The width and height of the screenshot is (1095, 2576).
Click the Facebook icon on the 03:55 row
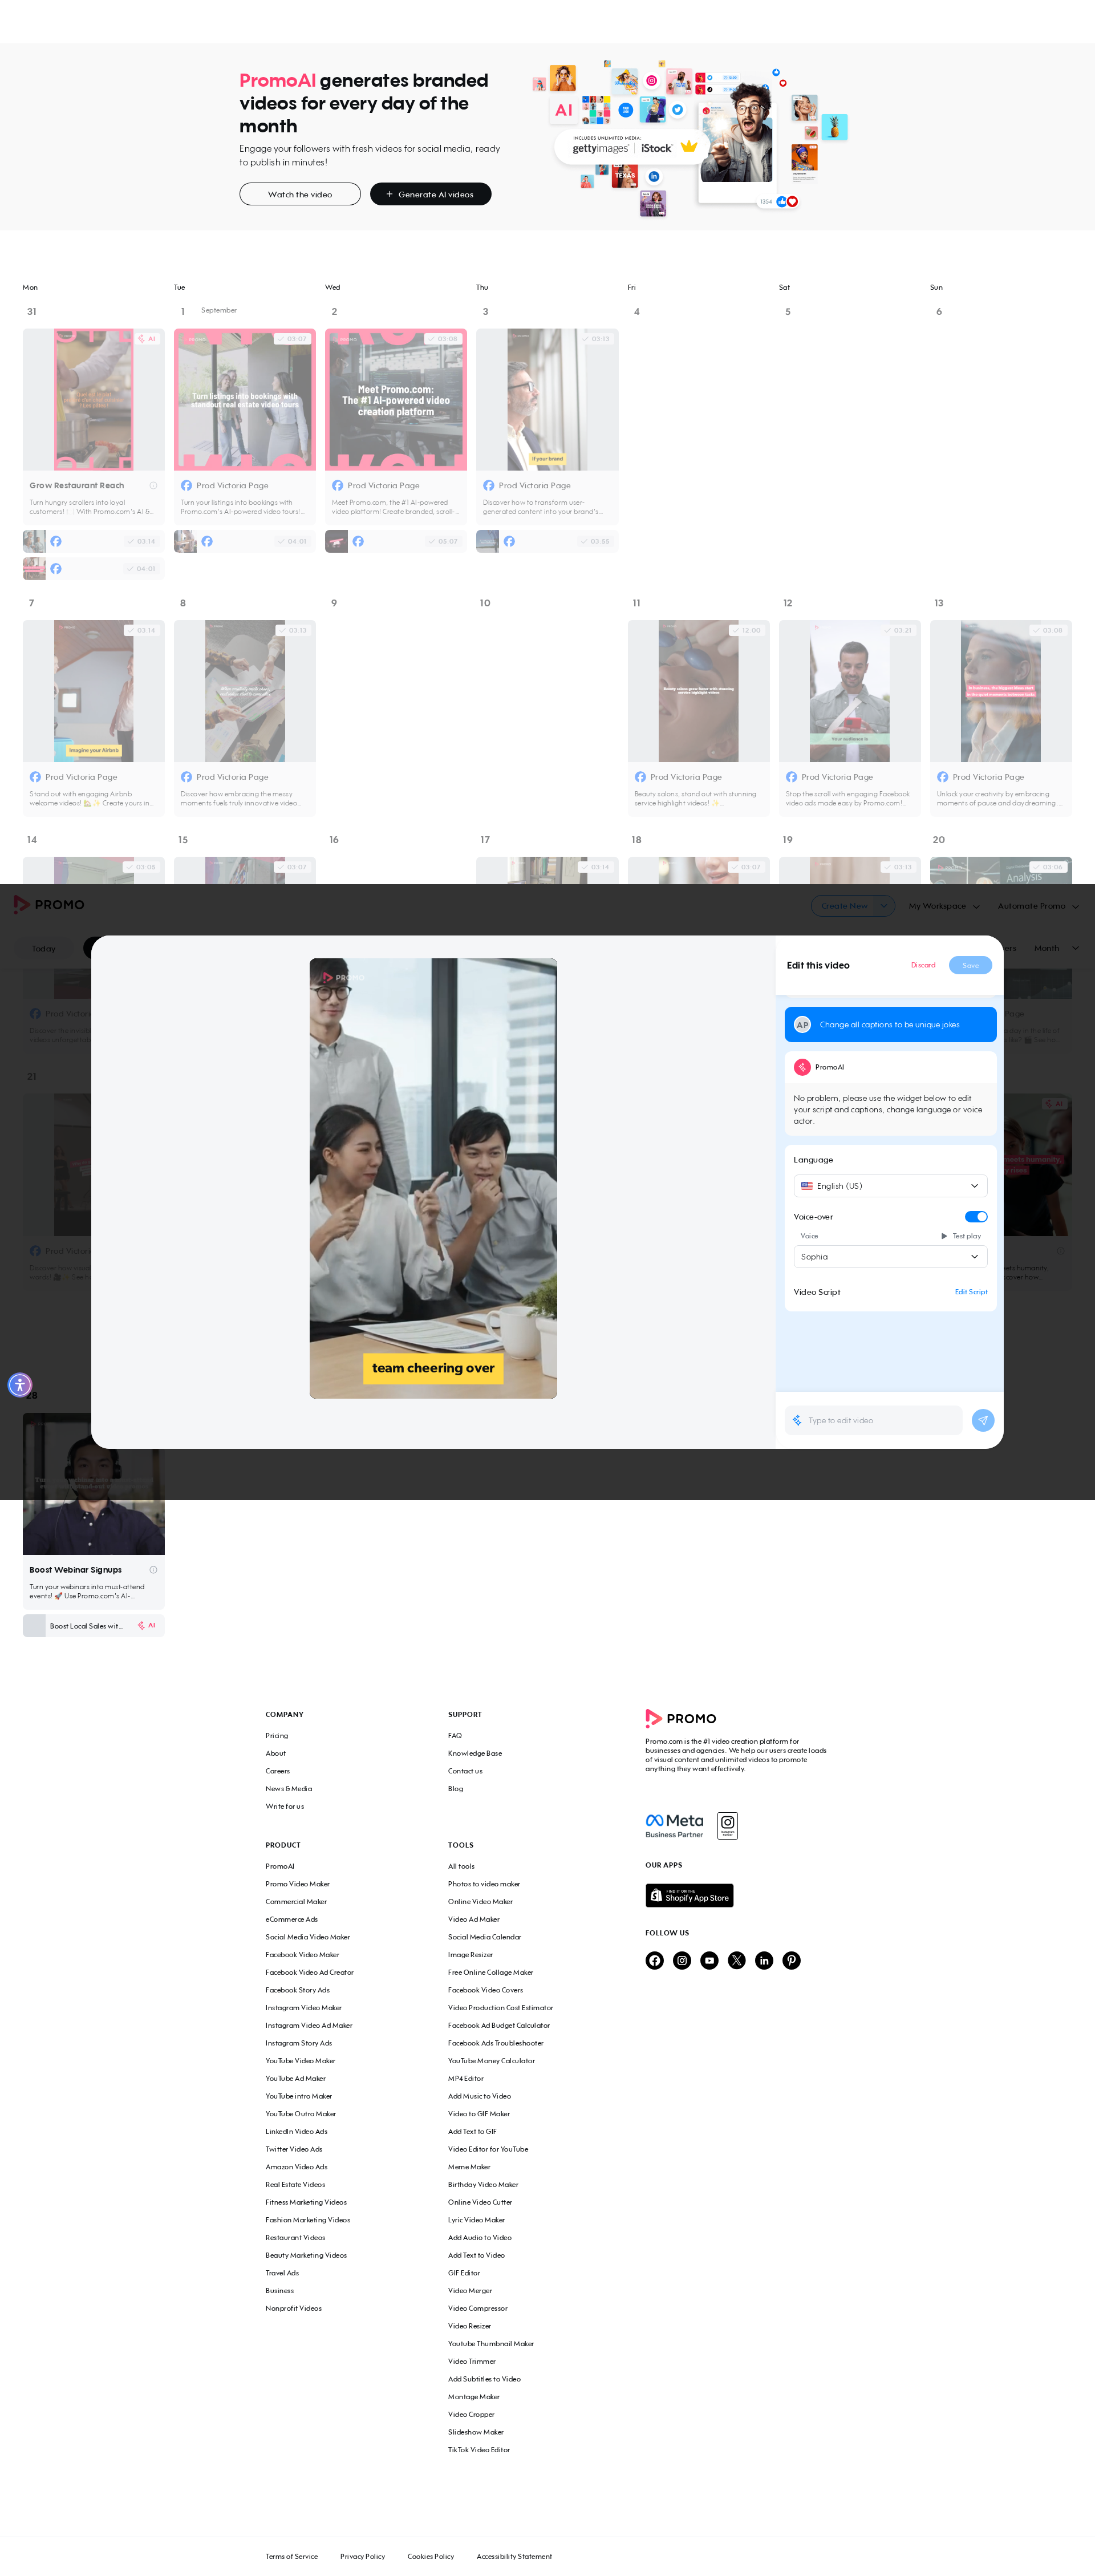509,541
